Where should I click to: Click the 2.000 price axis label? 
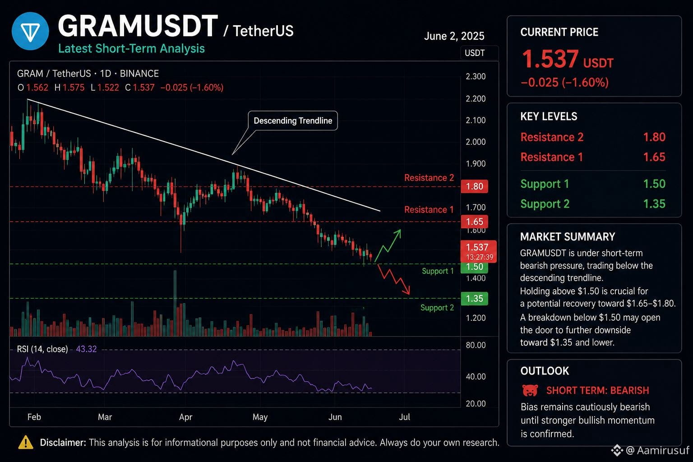(x=476, y=142)
